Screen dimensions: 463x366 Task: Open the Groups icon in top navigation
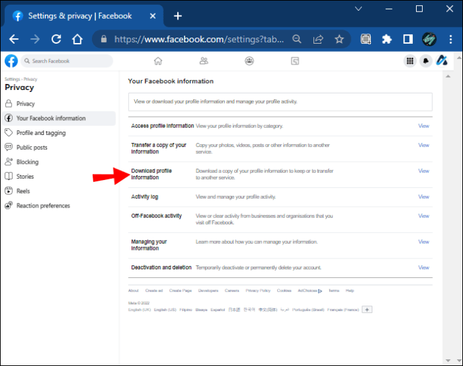249,61
